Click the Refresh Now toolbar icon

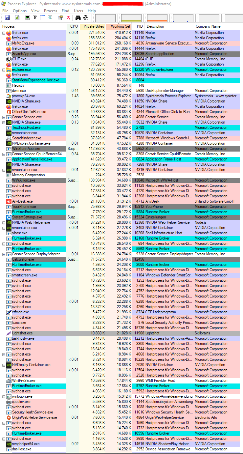17,18
